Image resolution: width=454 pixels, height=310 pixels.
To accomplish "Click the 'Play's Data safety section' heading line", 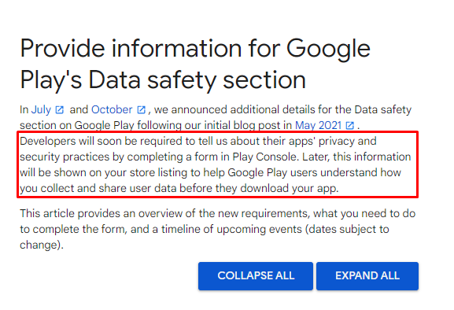I will [x=163, y=80].
